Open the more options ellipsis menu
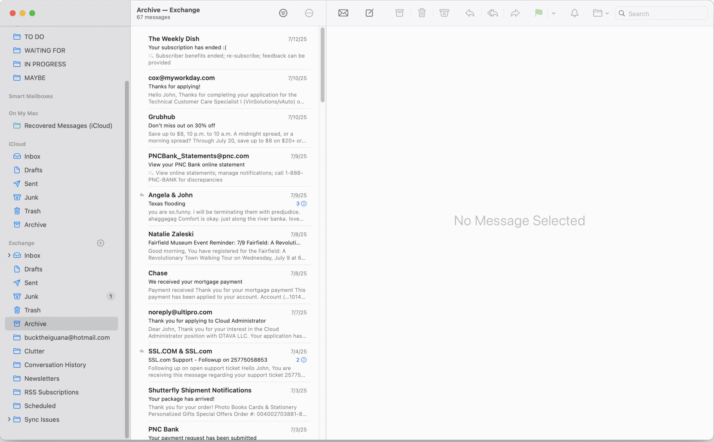This screenshot has height=442, width=714. [309, 13]
